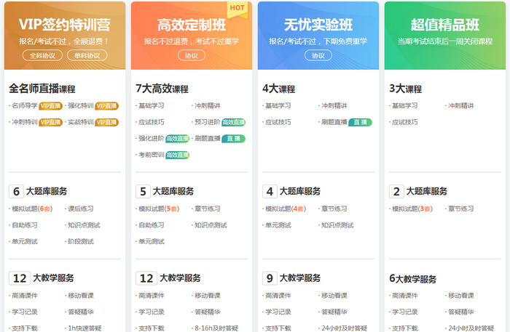
Task: Click 协议 button under 无忧实验班
Action: [x=318, y=55]
